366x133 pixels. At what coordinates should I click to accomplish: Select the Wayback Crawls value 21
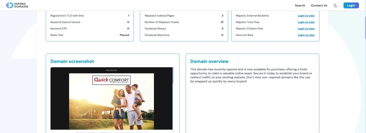pos(222,22)
